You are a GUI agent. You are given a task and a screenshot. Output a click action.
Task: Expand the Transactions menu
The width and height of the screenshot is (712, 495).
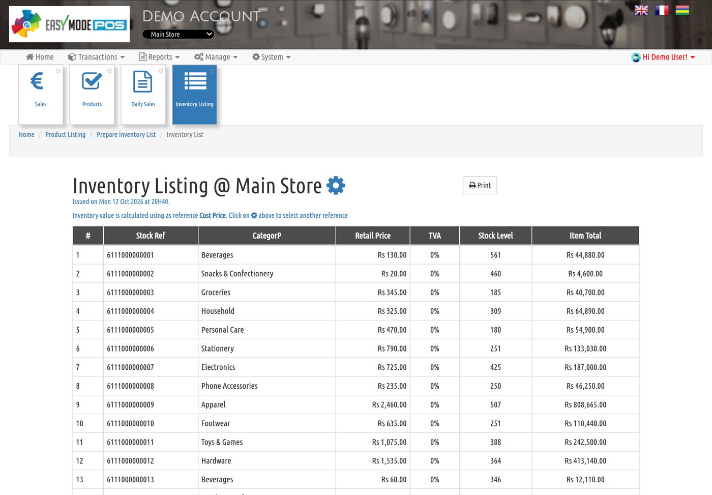[96, 57]
